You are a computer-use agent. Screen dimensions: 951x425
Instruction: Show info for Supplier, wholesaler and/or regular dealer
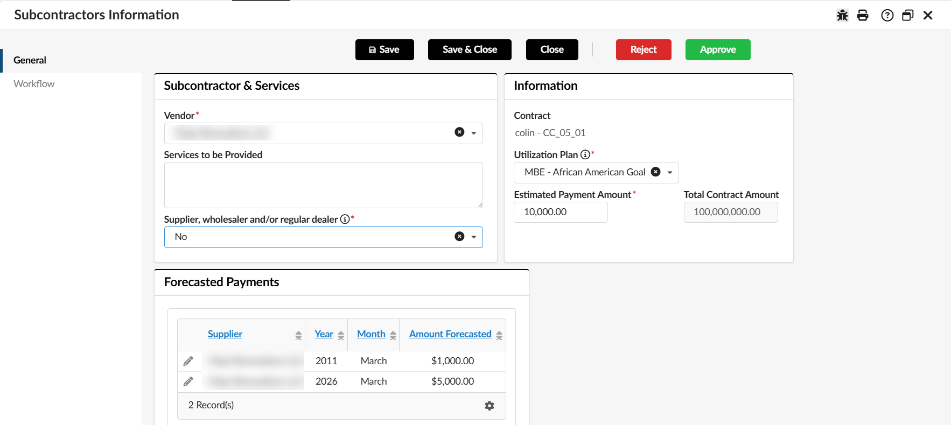tap(345, 219)
